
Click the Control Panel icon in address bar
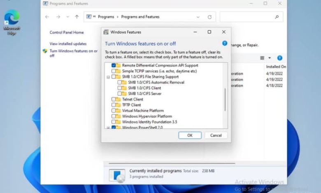(89, 17)
